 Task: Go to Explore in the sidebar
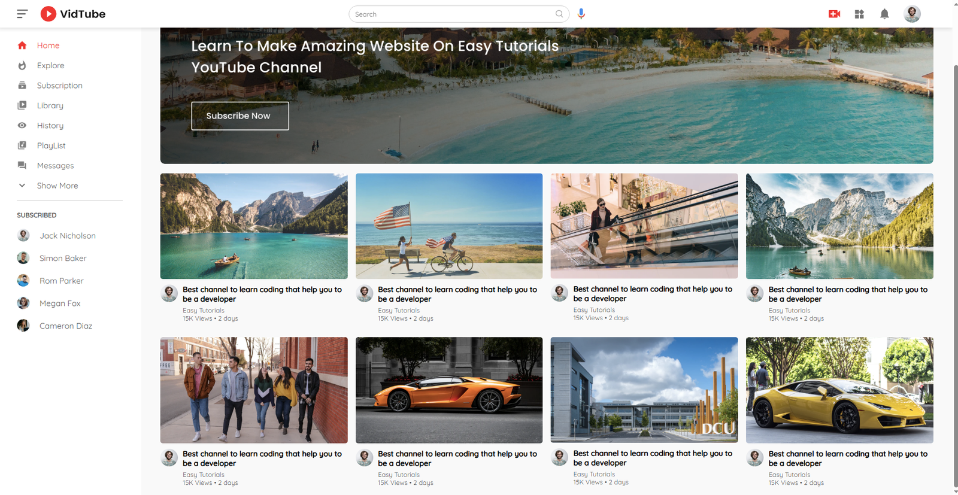point(50,65)
